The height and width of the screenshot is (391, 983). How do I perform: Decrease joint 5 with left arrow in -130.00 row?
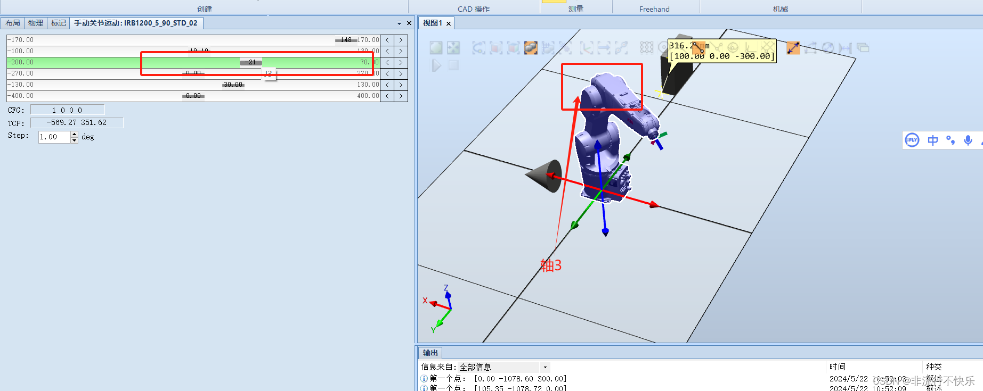pos(387,85)
